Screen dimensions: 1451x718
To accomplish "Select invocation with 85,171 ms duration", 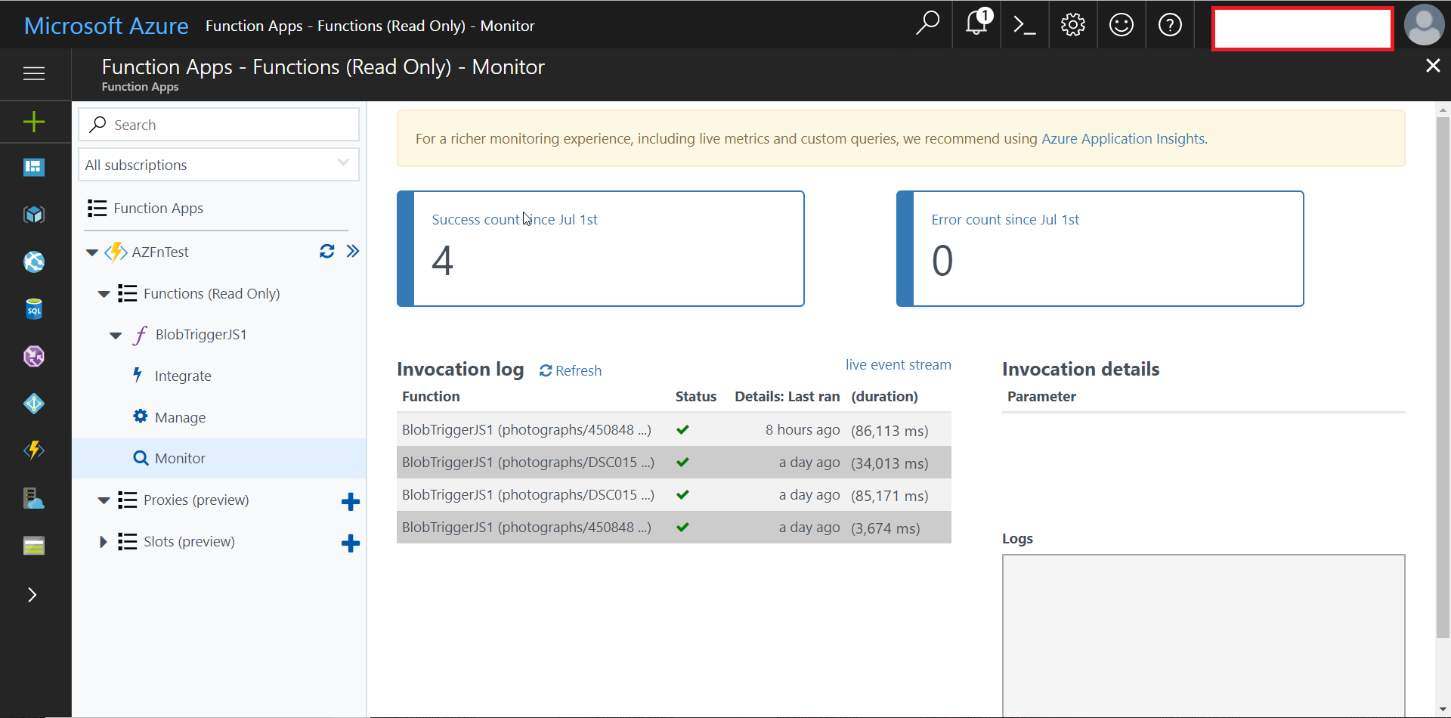I will [x=674, y=495].
